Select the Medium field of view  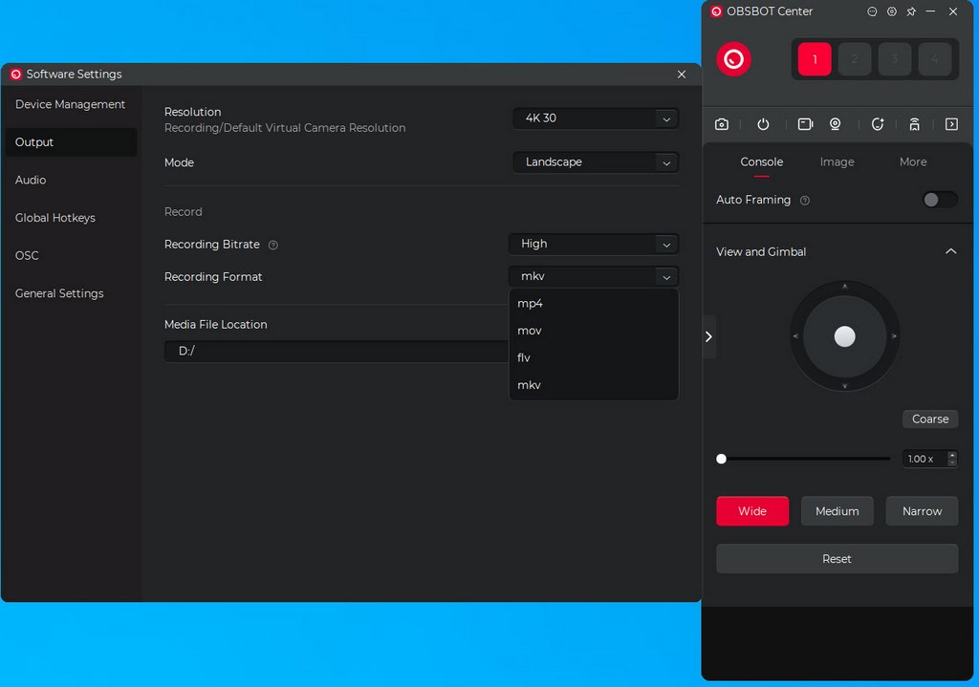click(x=837, y=511)
